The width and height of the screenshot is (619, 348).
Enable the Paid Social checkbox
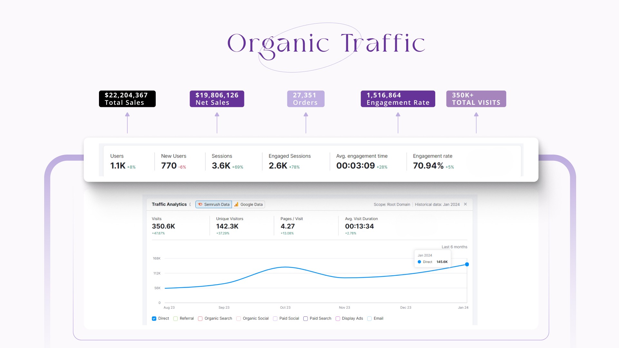tap(275, 318)
